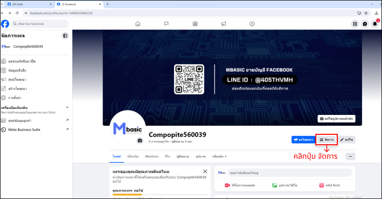Collapse the เครื่องมือเพิ่มเติม section chevron
382x199 pixels.
click(x=67, y=107)
